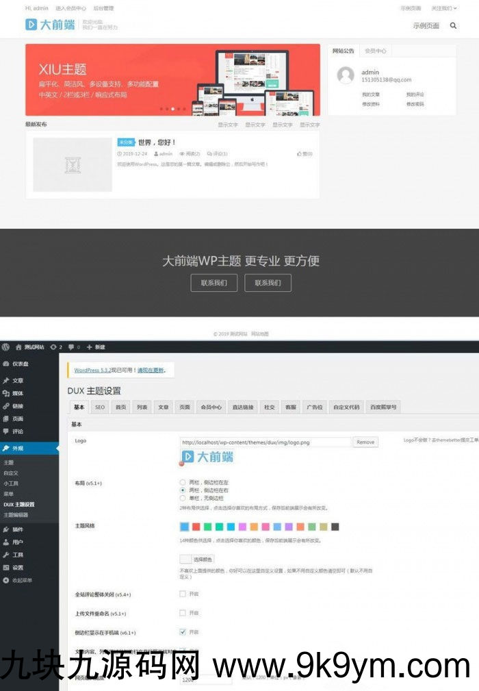
Task: Open the updates icon in admin bar
Action: [56, 347]
